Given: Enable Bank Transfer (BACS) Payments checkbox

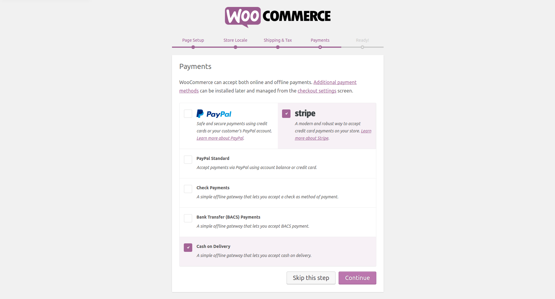Looking at the screenshot, I should 188,218.
